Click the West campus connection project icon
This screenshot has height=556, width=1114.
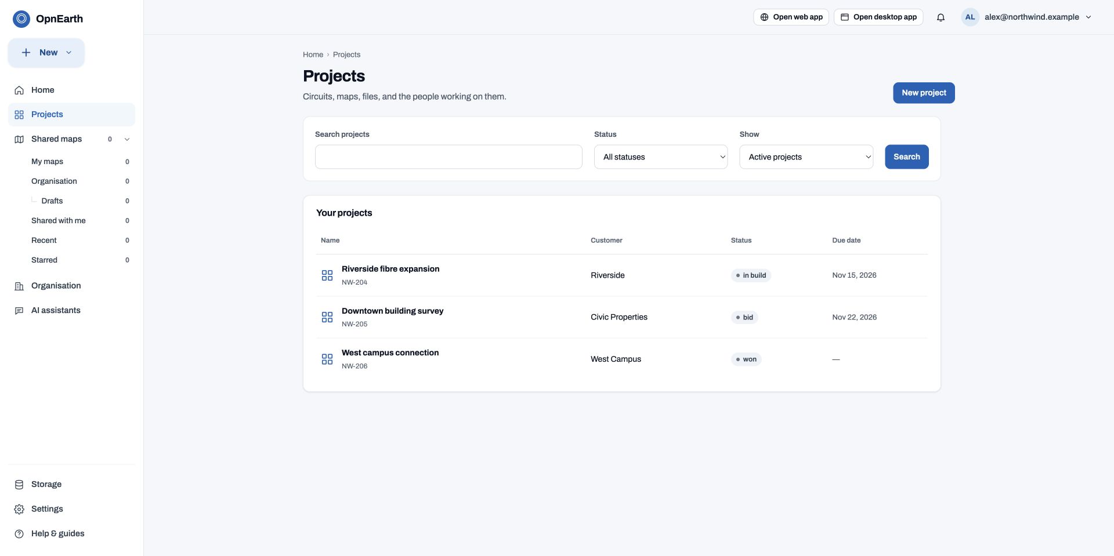tap(327, 359)
